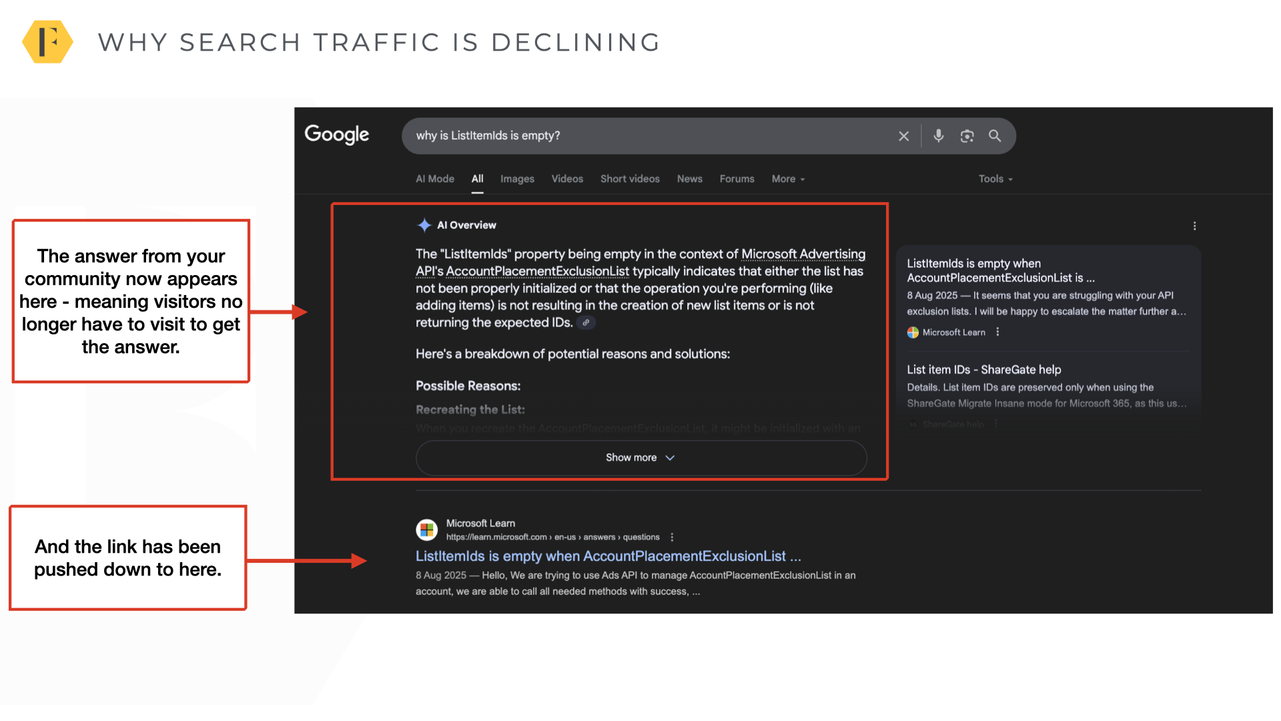Click the Microsoft Learn favicon in source card
The image size is (1281, 721).
913,332
